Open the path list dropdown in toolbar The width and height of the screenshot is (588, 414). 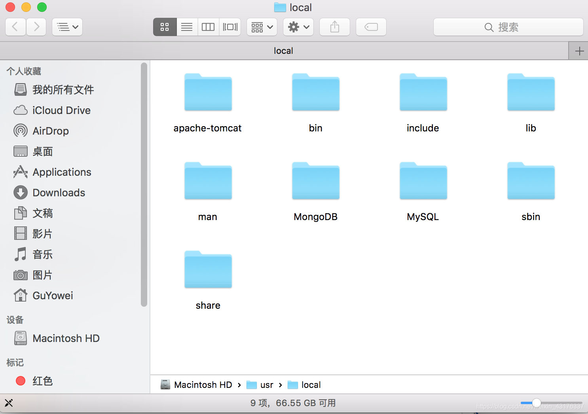point(67,27)
